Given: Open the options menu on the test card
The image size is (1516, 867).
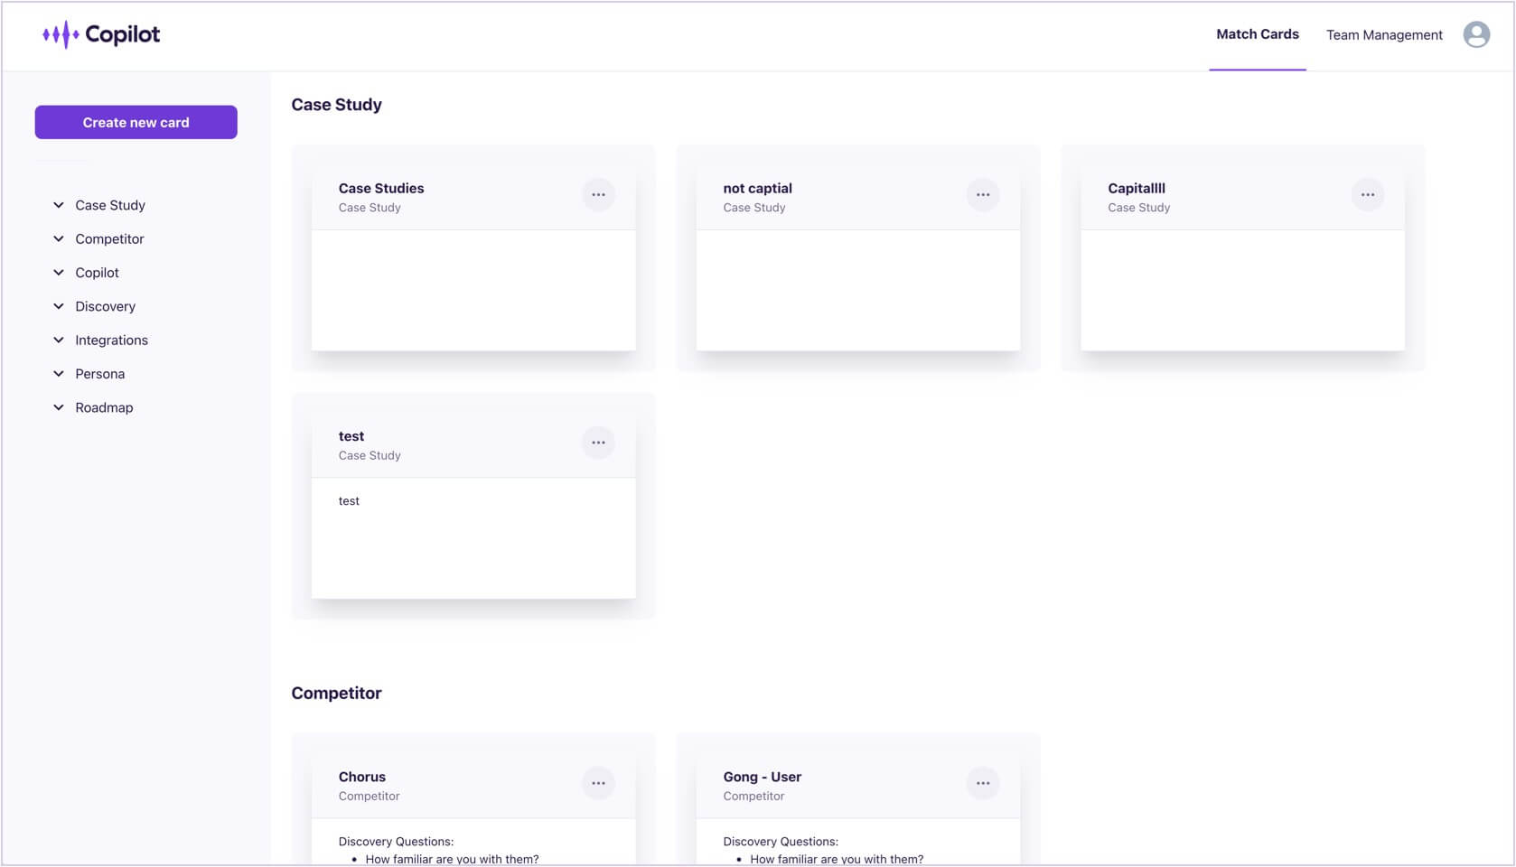Looking at the screenshot, I should pyautogui.click(x=598, y=443).
